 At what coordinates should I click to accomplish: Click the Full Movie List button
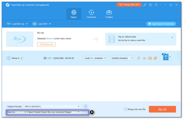[46, 44]
